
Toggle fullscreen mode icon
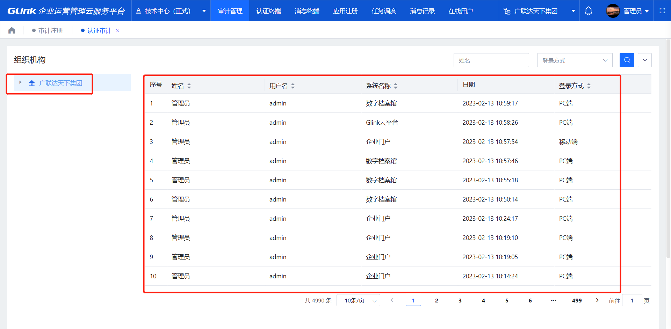click(x=662, y=11)
